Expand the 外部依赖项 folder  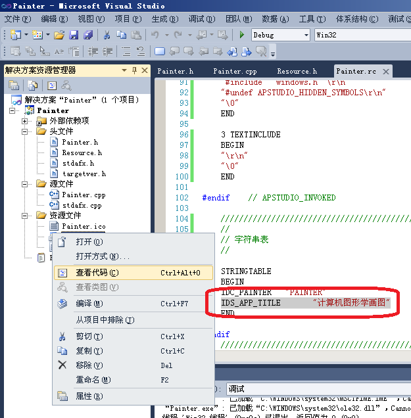click(x=24, y=121)
